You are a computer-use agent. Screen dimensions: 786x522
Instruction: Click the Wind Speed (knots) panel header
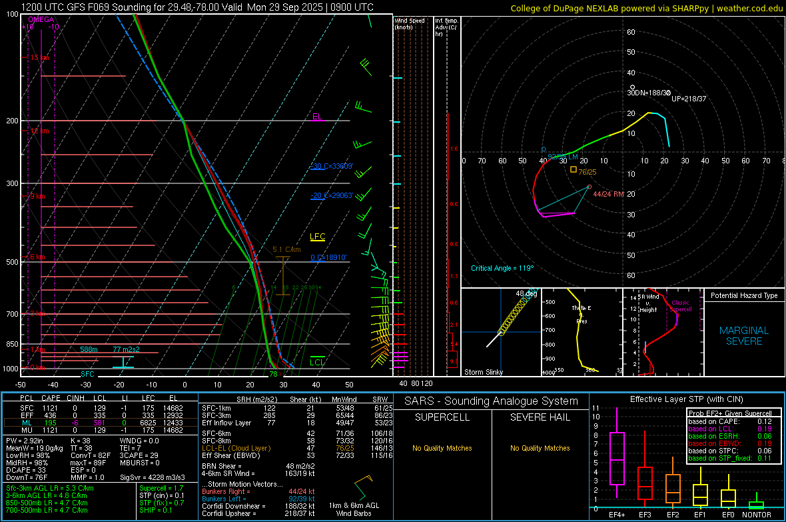410,23
